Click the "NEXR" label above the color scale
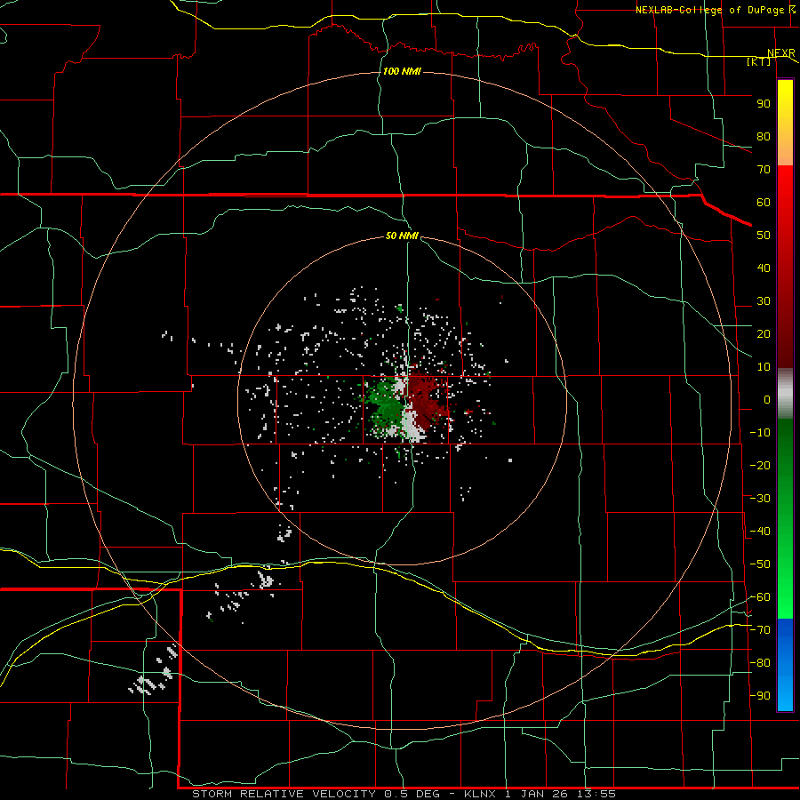This screenshot has height=800, width=800. [x=781, y=53]
